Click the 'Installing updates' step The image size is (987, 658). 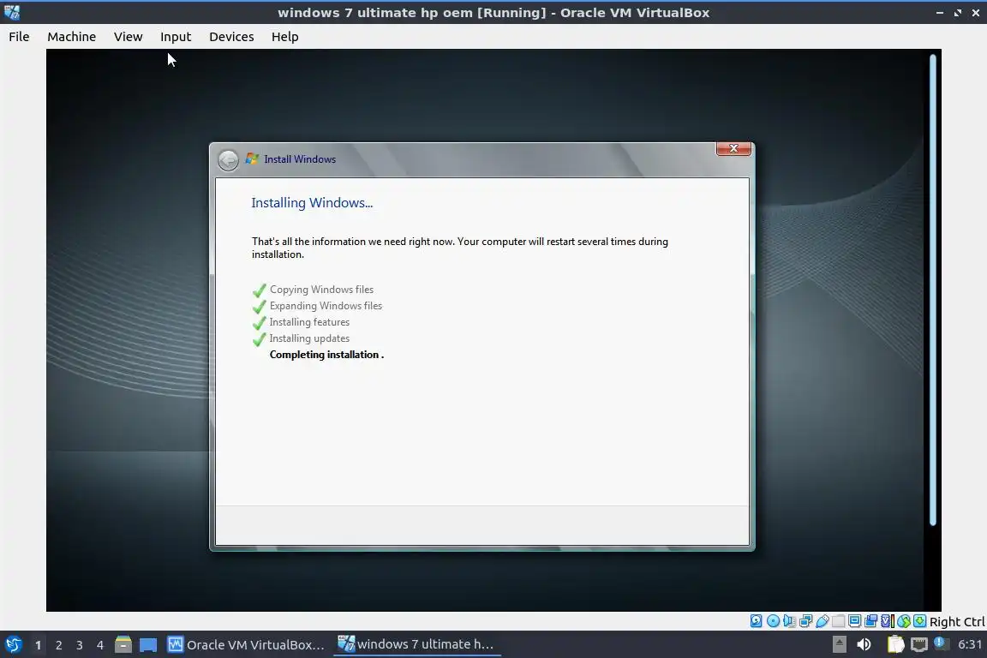309,338
